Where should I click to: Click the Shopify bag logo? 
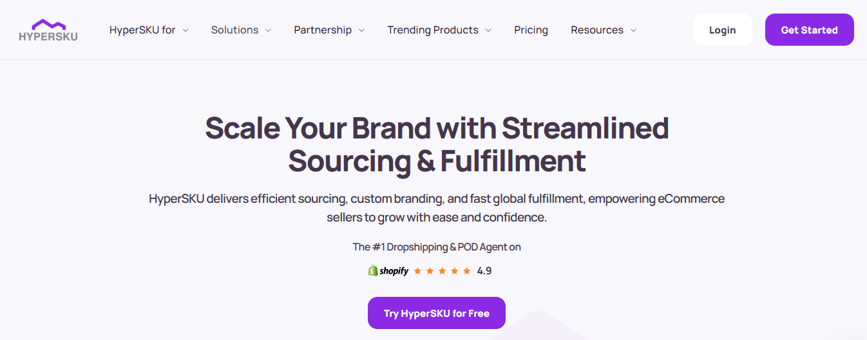373,270
